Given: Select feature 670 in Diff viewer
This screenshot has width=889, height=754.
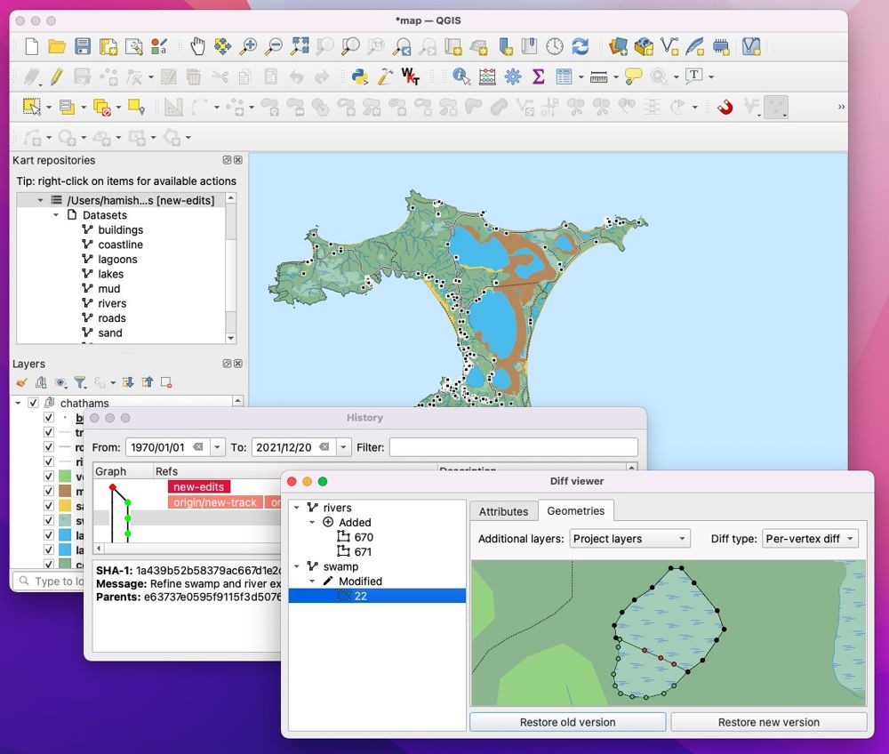Looking at the screenshot, I should pyautogui.click(x=364, y=537).
